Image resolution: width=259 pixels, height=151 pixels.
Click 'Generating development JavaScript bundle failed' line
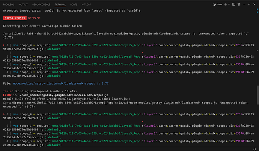point(42,26)
